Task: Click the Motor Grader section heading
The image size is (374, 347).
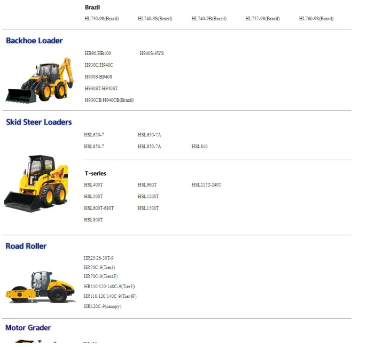Action: [x=28, y=328]
